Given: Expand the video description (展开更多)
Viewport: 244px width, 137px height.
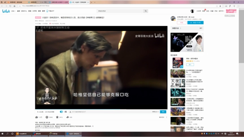Looking at the screenshot, I should click(38, 130).
